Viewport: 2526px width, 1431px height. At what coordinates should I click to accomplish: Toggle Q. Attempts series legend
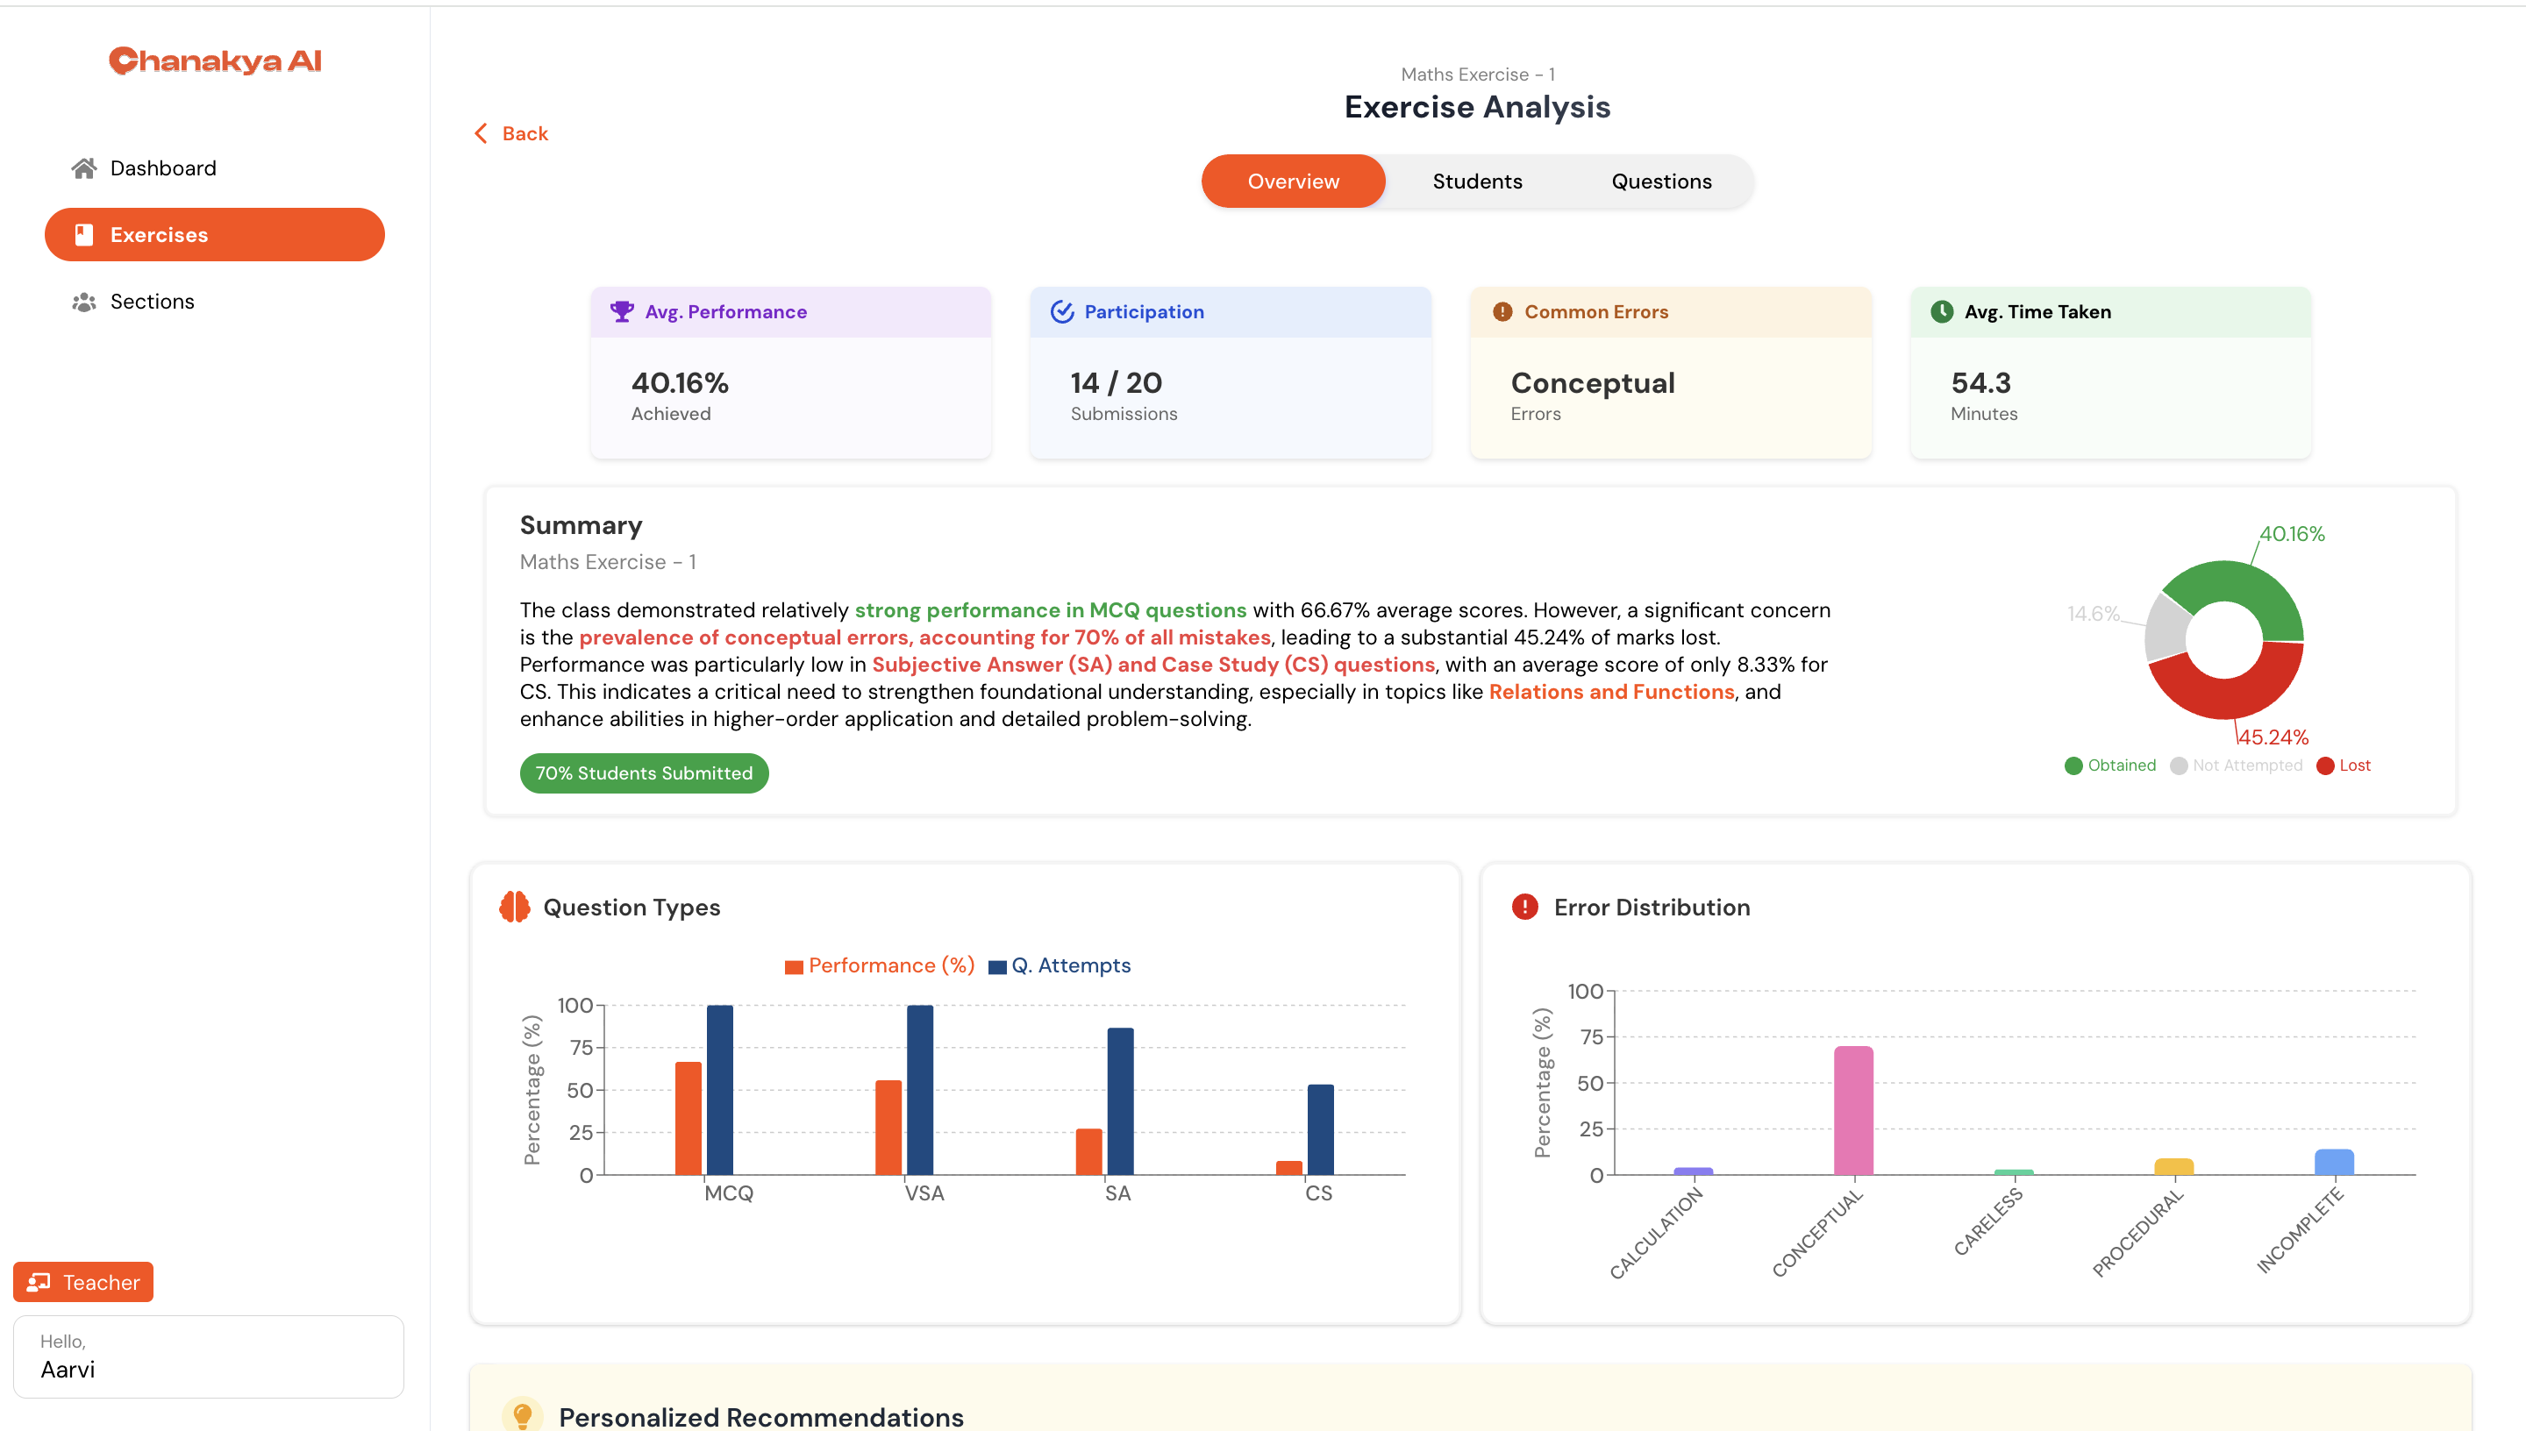pyautogui.click(x=1059, y=965)
